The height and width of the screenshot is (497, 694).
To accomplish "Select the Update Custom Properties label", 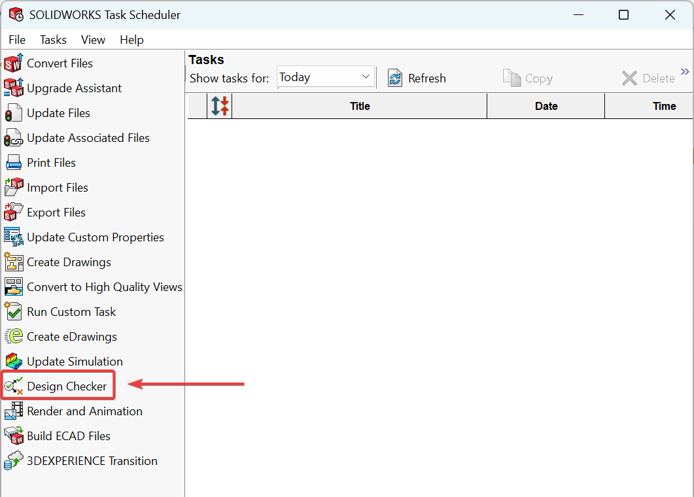I will [95, 237].
